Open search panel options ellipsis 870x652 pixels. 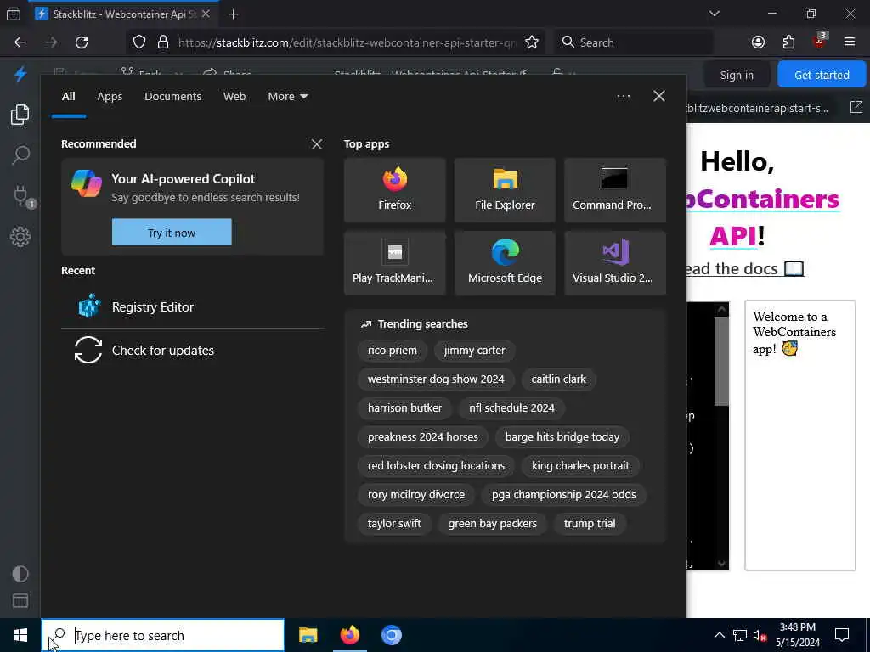(x=623, y=97)
